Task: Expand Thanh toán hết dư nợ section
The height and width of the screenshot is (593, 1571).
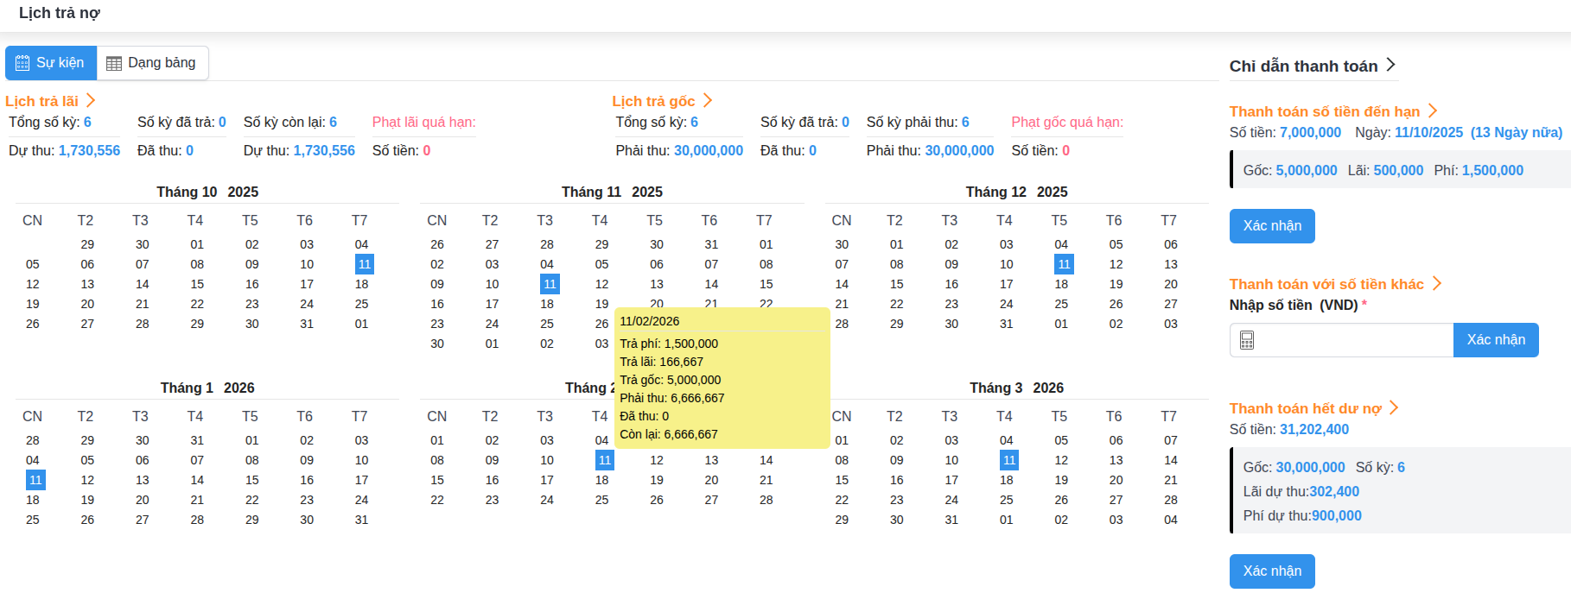Action: 1394,407
